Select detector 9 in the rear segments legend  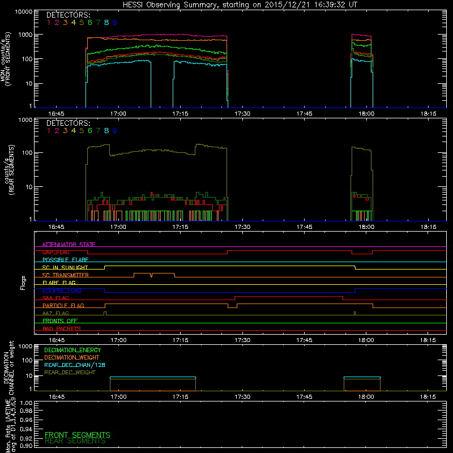[x=115, y=131]
